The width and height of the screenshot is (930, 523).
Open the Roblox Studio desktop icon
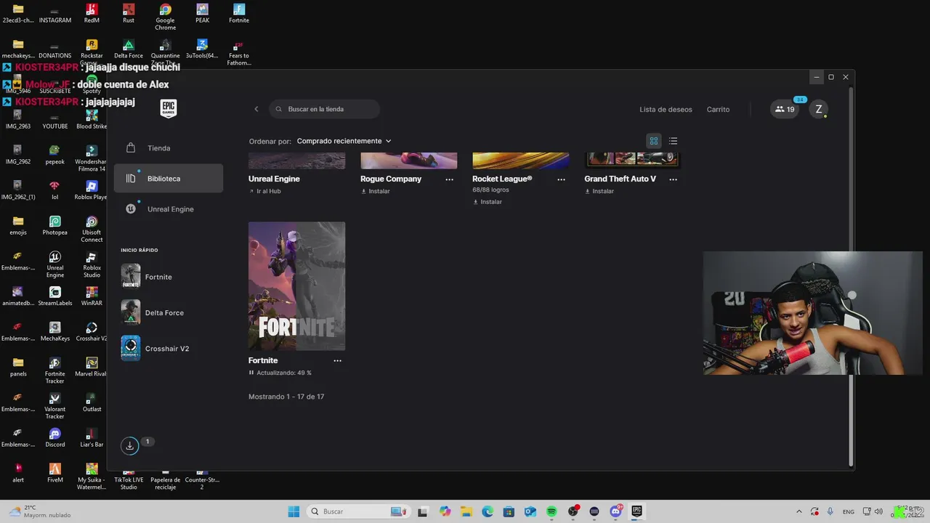tap(92, 265)
